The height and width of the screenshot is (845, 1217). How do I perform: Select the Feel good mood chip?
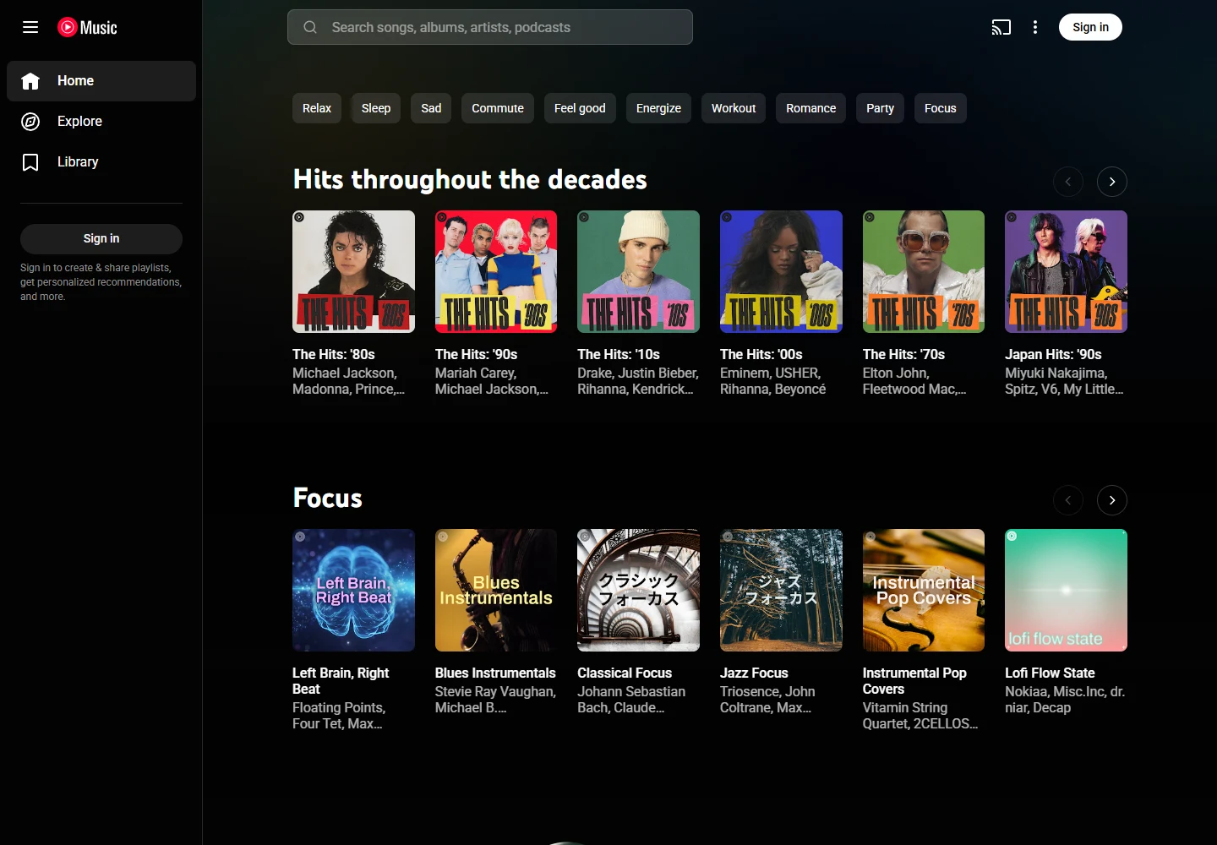pos(580,108)
